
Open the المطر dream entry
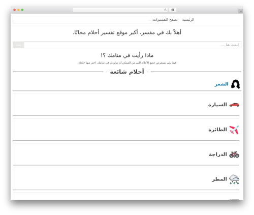point(219,179)
